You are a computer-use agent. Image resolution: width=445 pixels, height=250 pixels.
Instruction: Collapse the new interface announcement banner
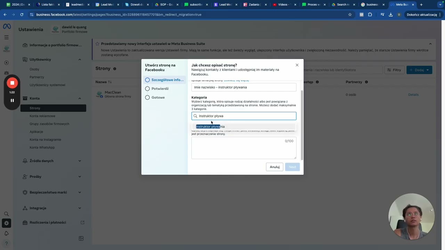430,44
